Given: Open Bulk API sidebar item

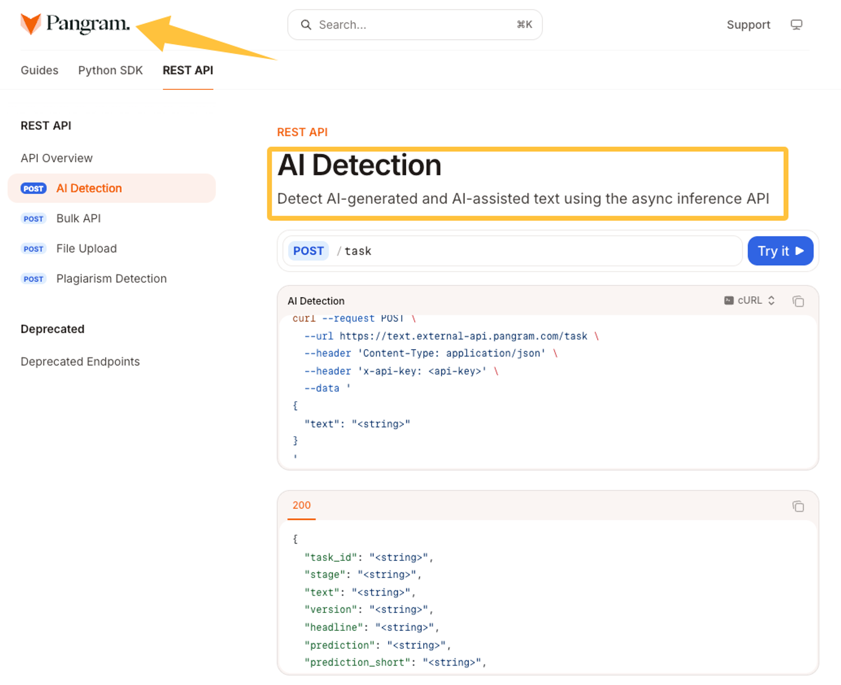Looking at the screenshot, I should [x=78, y=218].
